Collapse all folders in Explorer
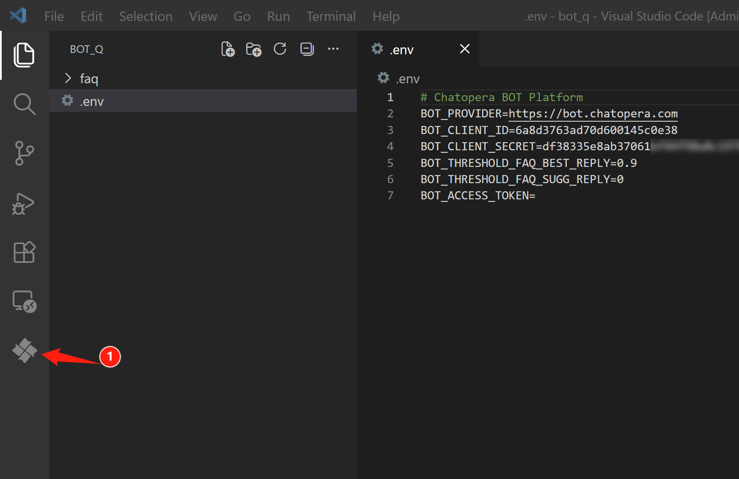Viewport: 739px width, 479px height. coord(307,49)
